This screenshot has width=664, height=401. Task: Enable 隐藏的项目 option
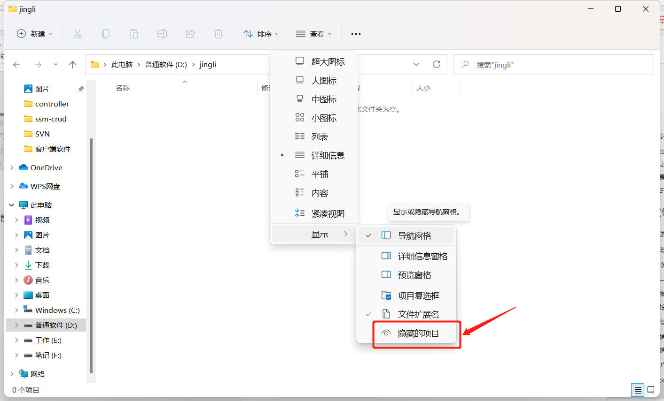coord(406,333)
